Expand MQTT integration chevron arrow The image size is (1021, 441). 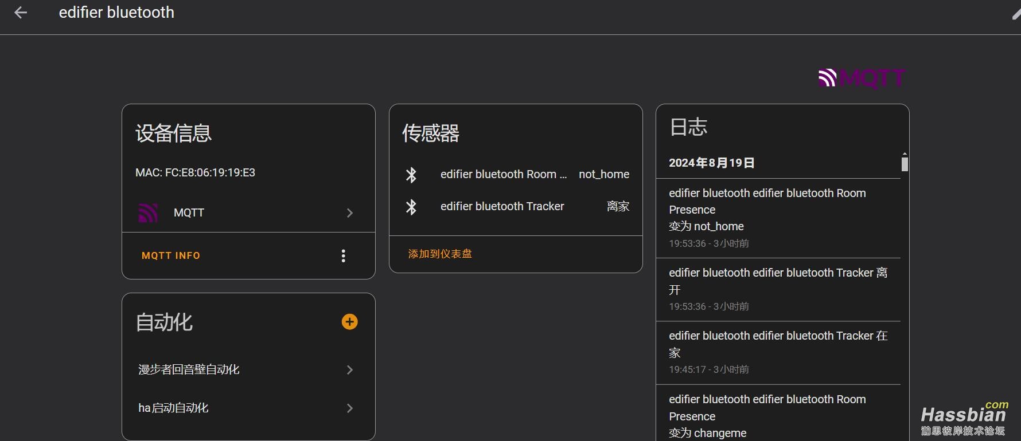coord(350,213)
